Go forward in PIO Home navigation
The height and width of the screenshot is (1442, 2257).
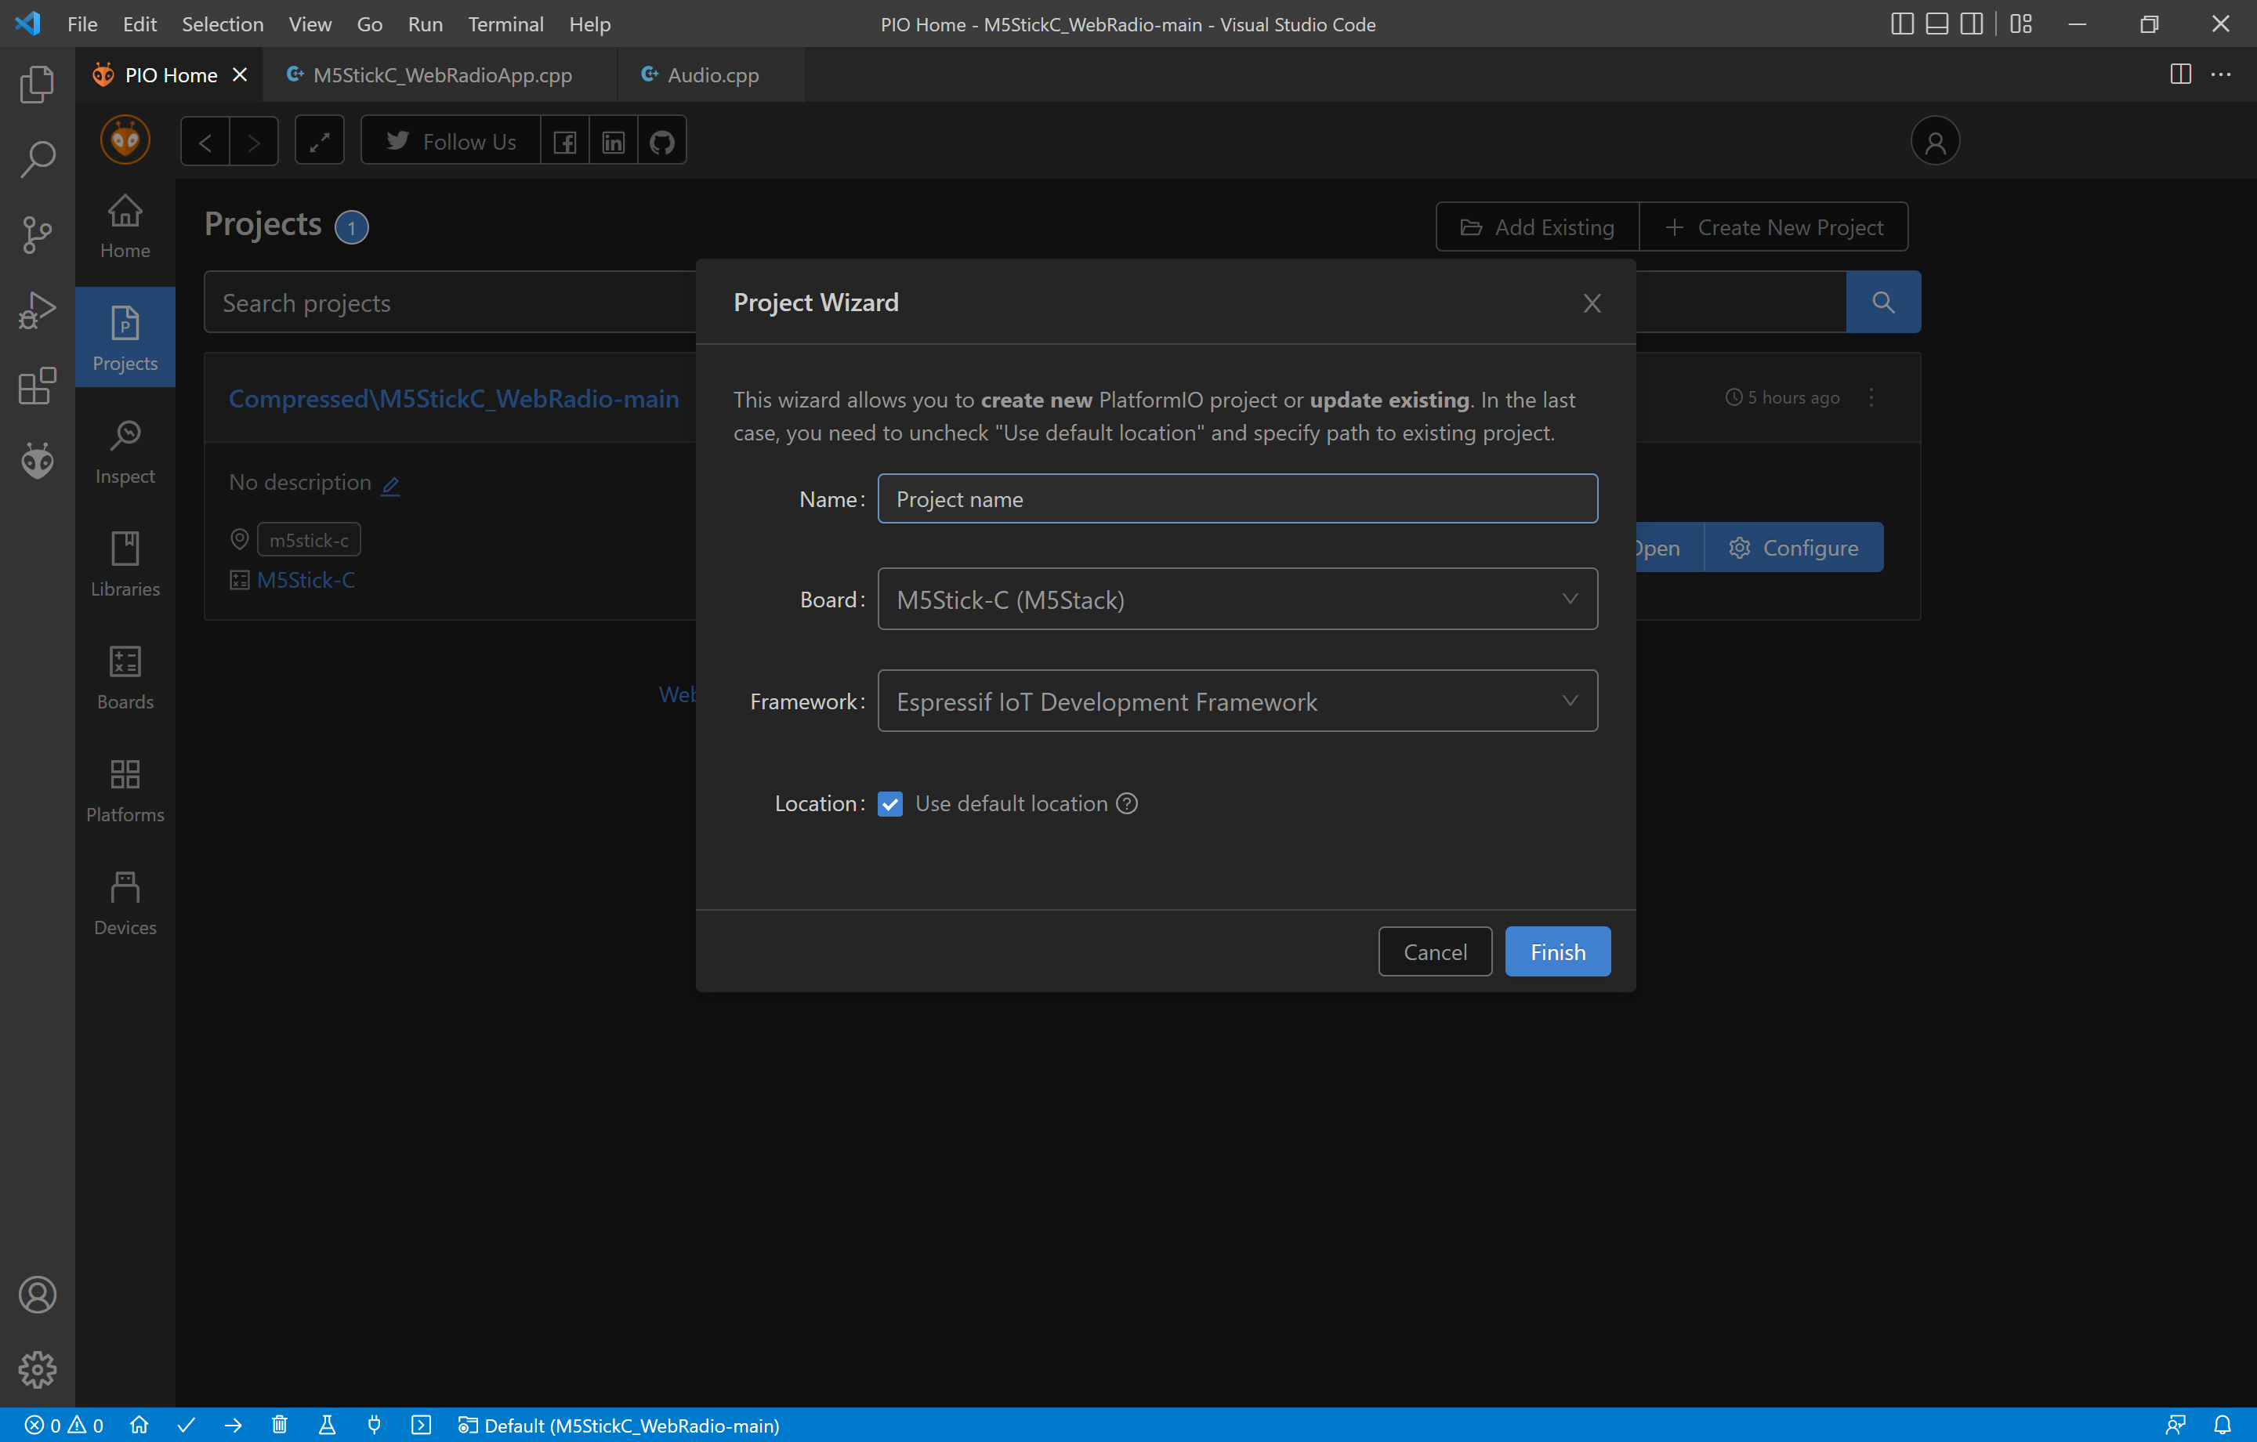(254, 142)
